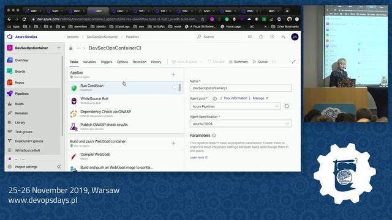The width and height of the screenshot is (392, 220).
Task: Open the Agent pool dropdown
Action: pos(235,106)
